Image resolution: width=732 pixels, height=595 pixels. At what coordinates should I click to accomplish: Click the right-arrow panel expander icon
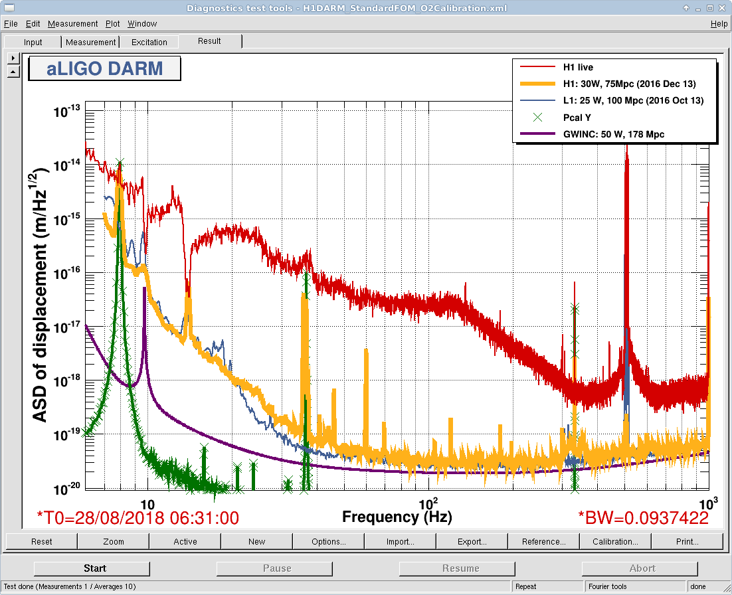pyautogui.click(x=13, y=58)
